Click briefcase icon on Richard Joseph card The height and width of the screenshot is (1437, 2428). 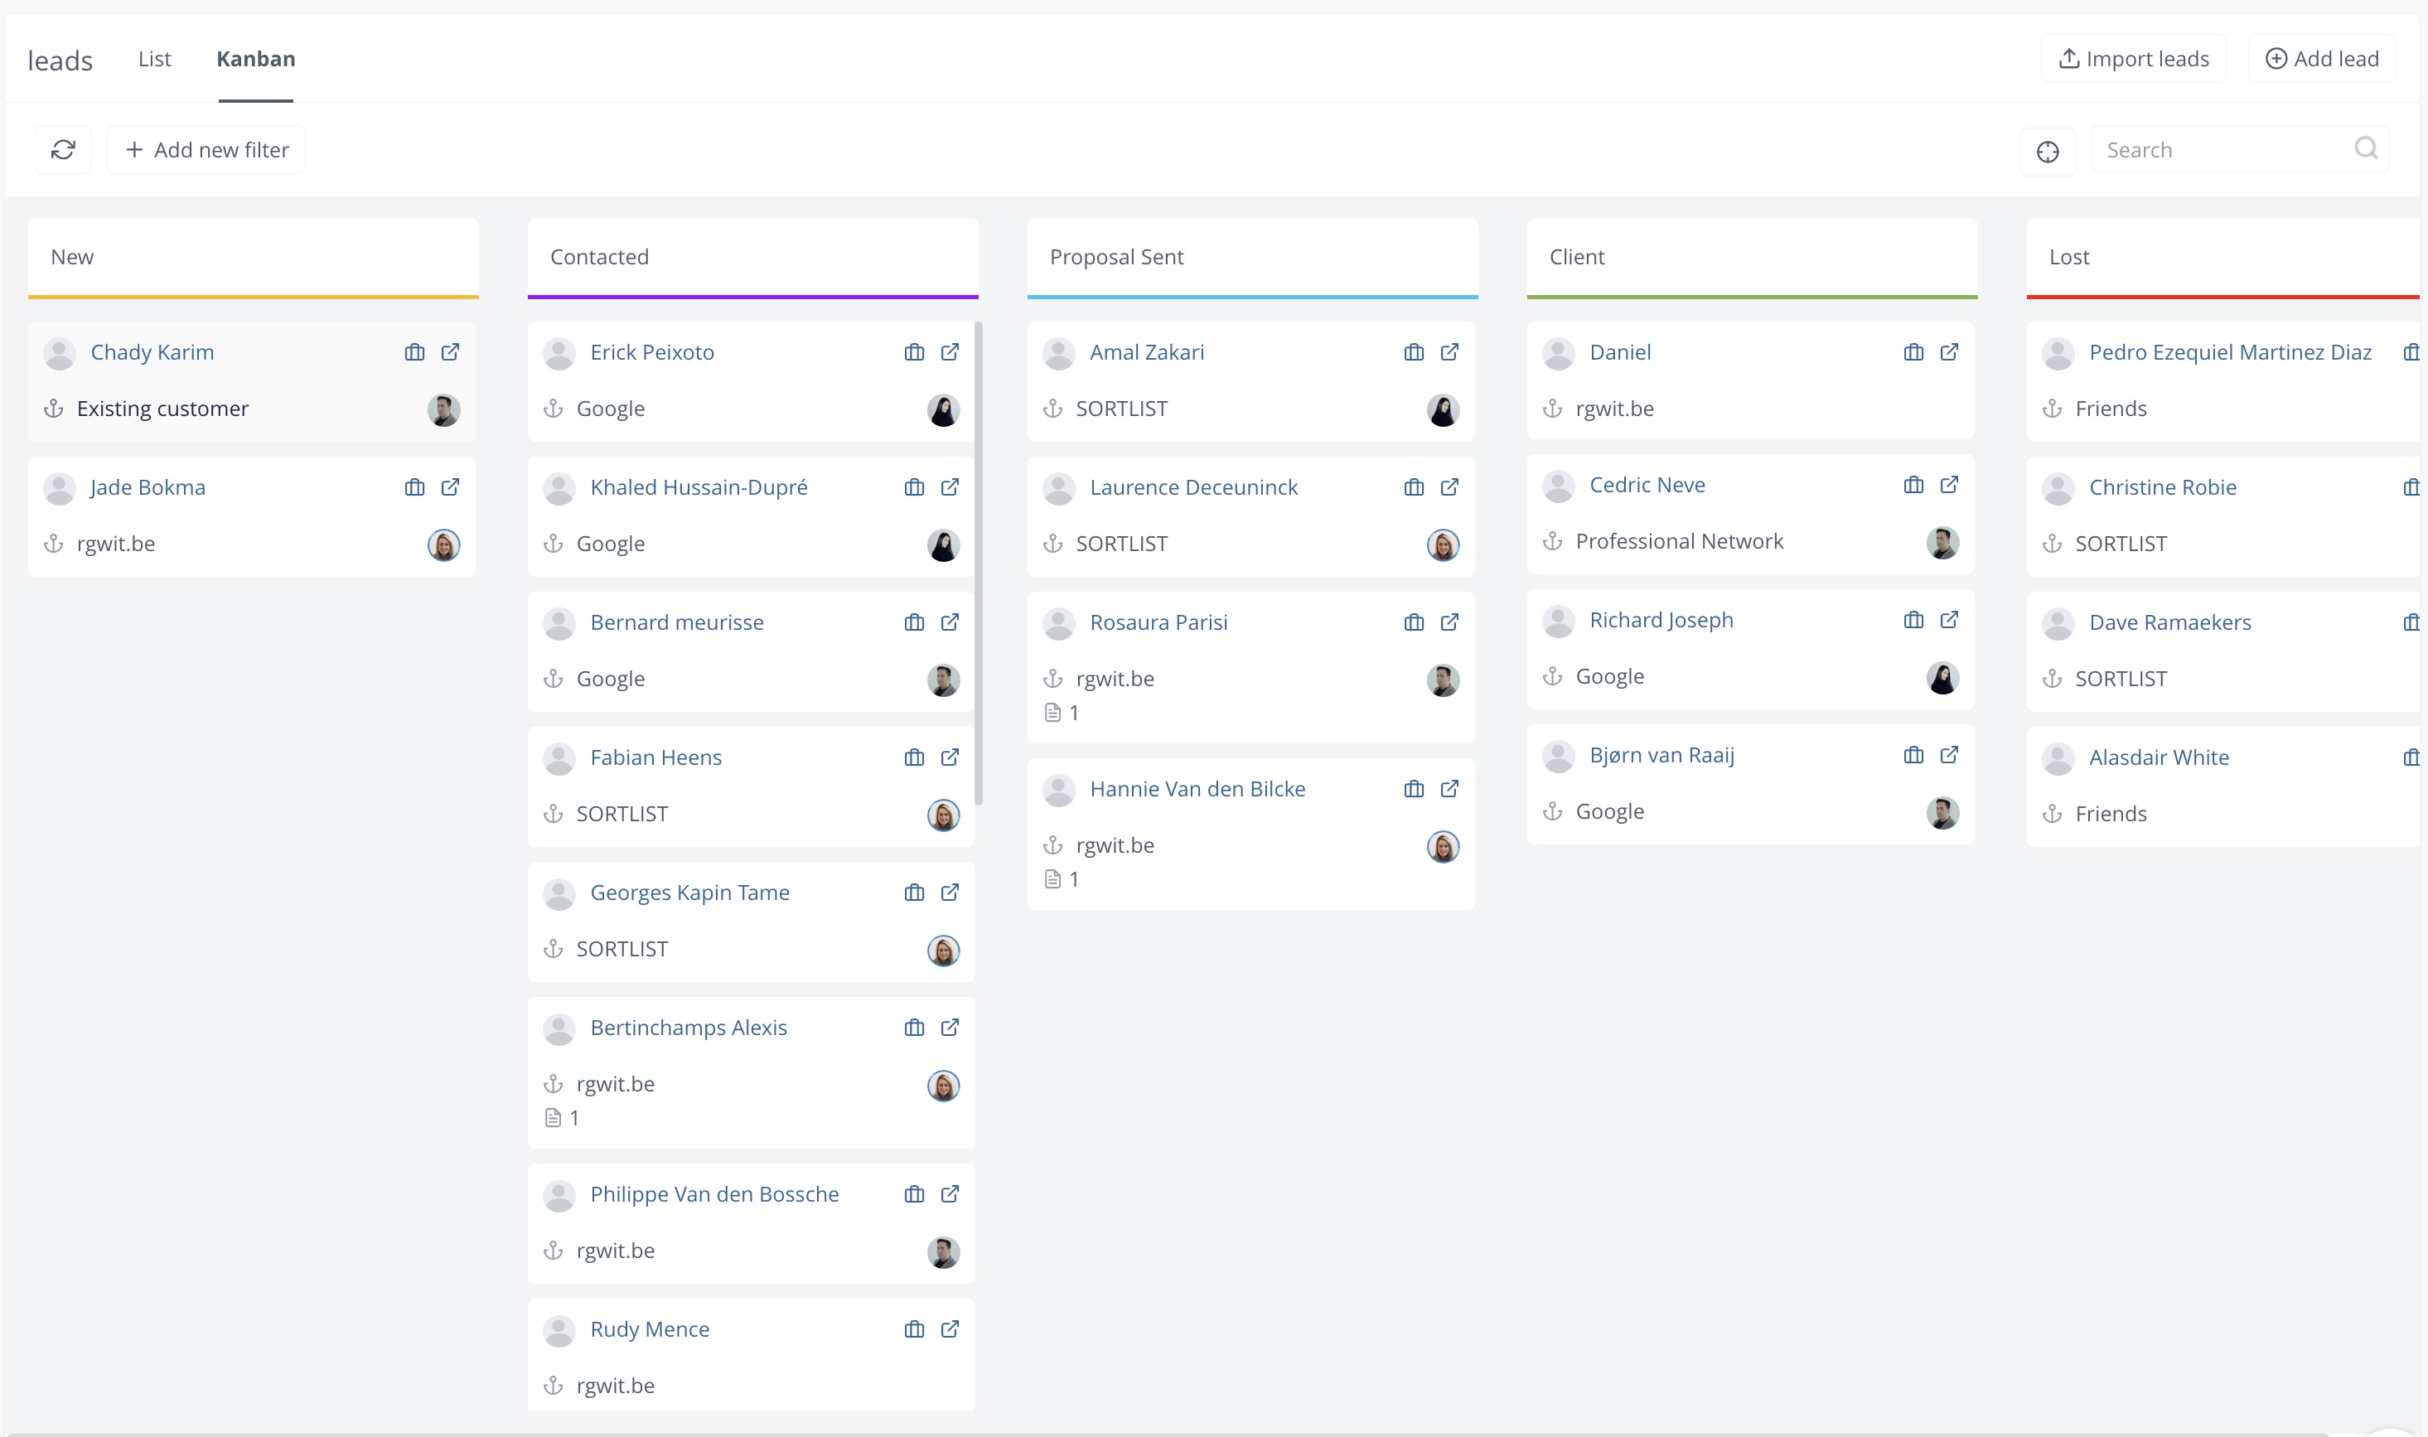tap(1913, 620)
